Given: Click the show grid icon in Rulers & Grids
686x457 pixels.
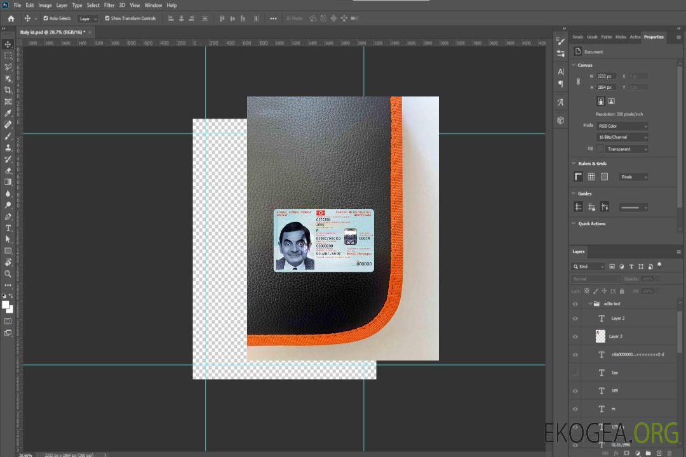Looking at the screenshot, I should tap(591, 177).
